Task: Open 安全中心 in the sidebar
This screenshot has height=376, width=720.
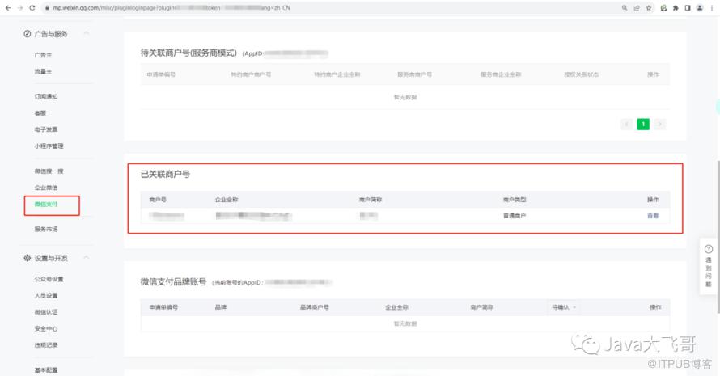Action: coord(46,329)
